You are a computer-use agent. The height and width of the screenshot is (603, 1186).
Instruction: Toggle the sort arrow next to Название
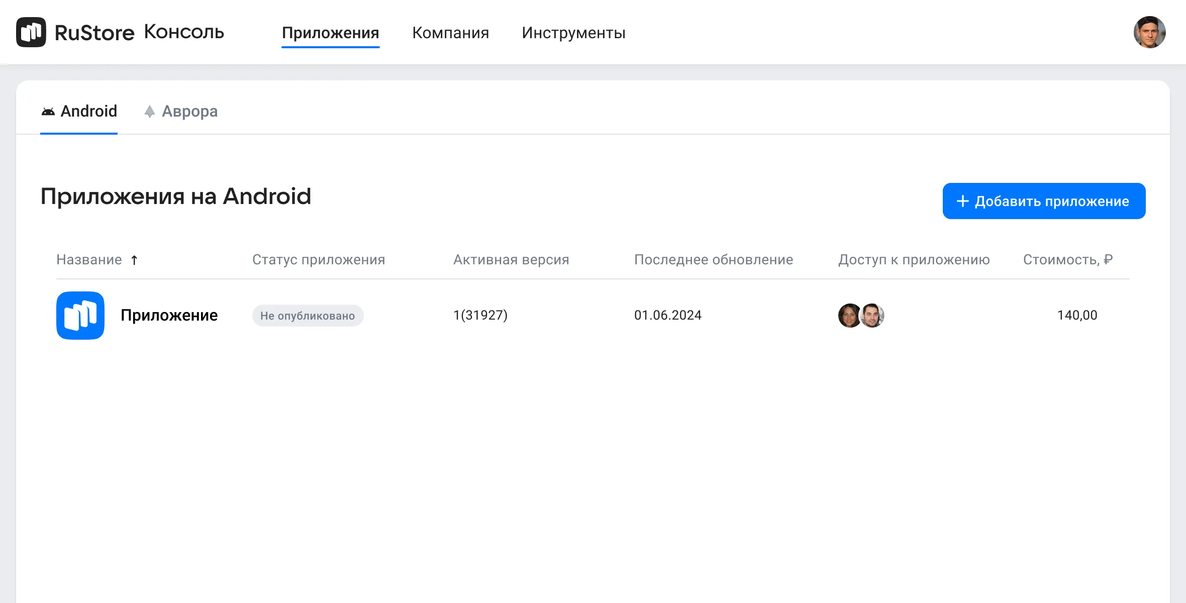(x=134, y=260)
